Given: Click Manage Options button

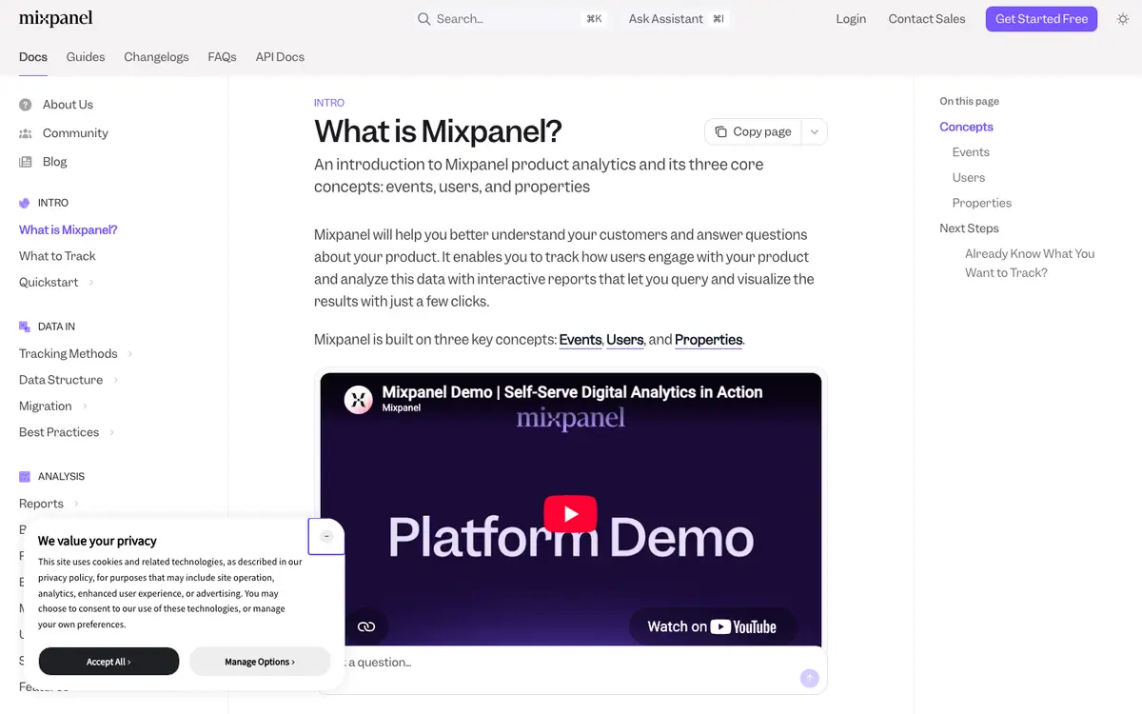Looking at the screenshot, I should 260,662.
